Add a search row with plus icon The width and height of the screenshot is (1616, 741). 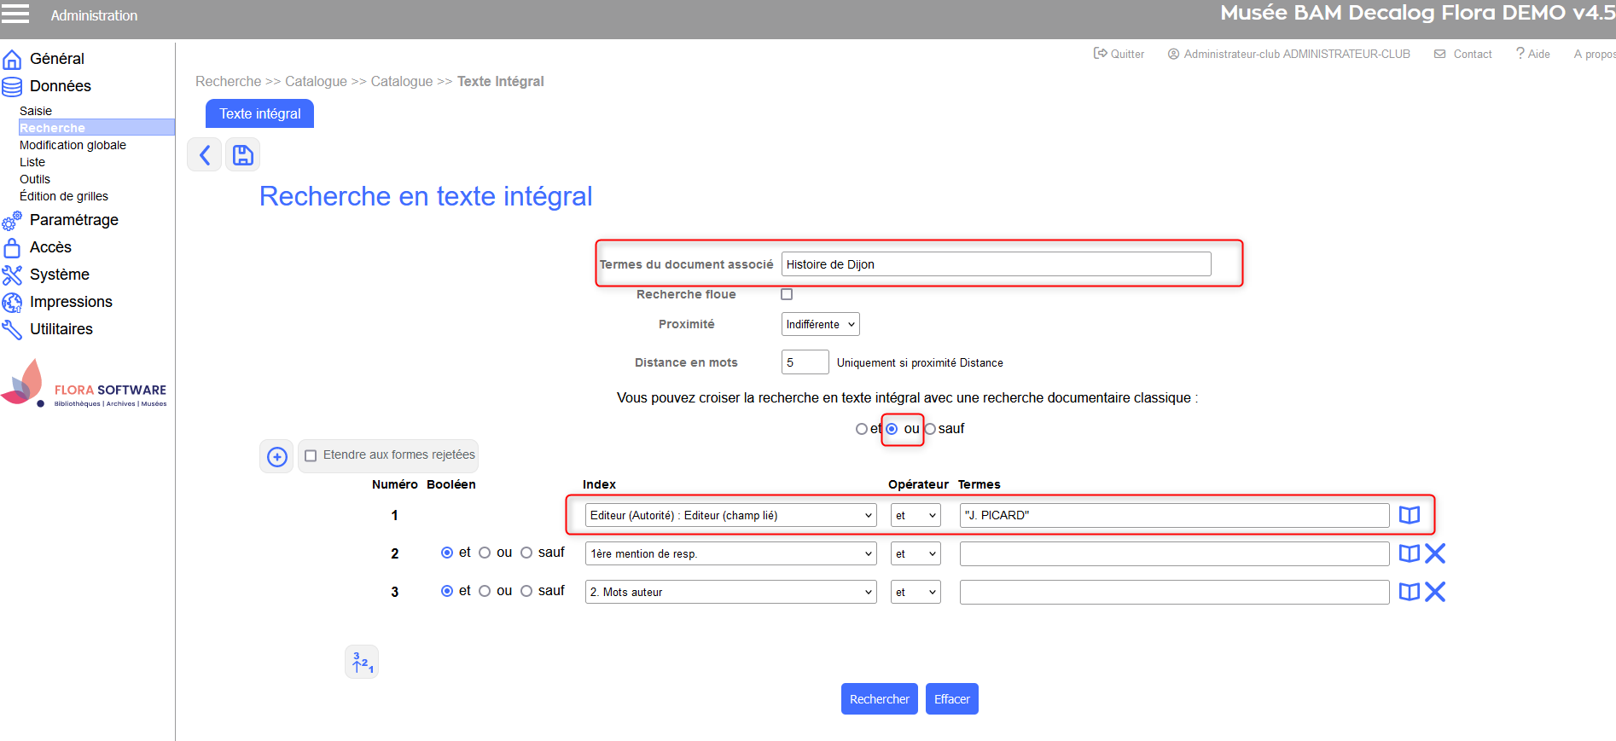277,457
